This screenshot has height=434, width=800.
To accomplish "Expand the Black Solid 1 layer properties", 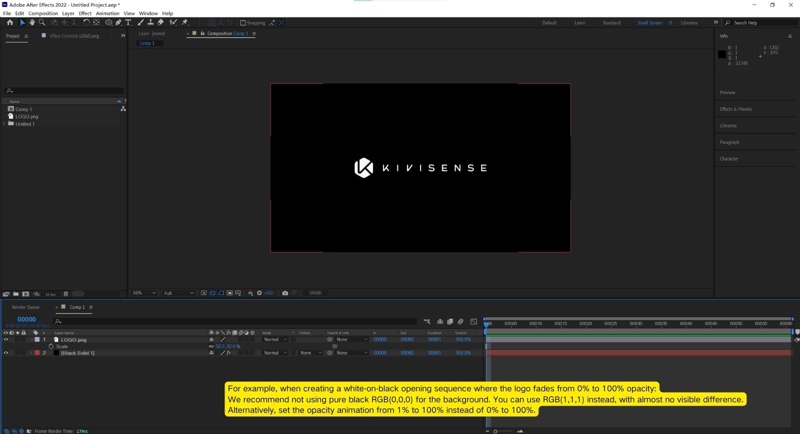I will [x=31, y=353].
